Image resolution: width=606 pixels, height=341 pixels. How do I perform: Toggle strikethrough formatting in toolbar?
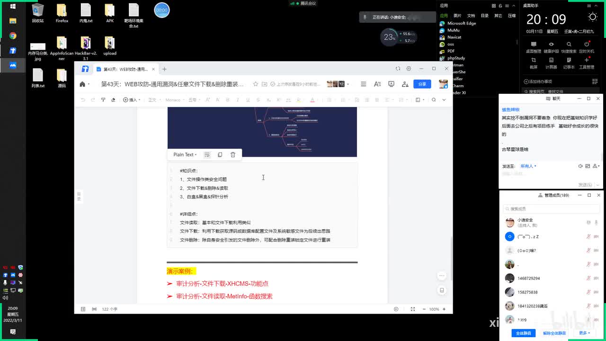[x=258, y=100]
